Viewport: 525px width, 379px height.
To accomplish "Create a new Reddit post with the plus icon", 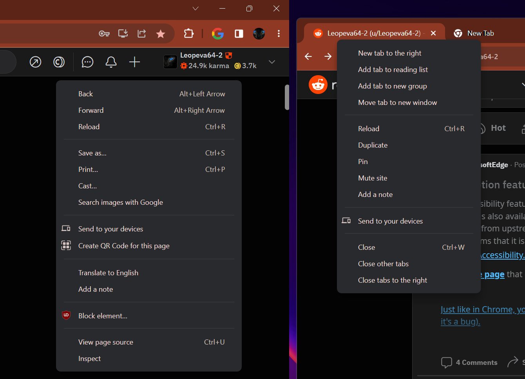I will click(134, 62).
